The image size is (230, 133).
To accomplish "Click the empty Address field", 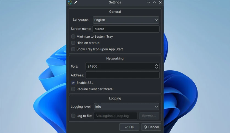I will [x=122, y=75].
